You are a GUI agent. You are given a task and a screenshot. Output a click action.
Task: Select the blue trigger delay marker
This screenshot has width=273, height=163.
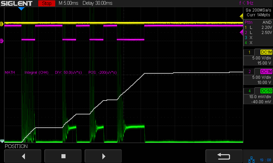point(21,8)
